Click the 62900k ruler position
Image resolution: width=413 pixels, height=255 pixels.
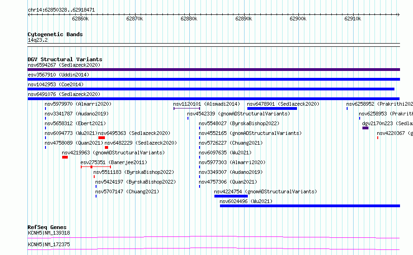[x=298, y=19]
